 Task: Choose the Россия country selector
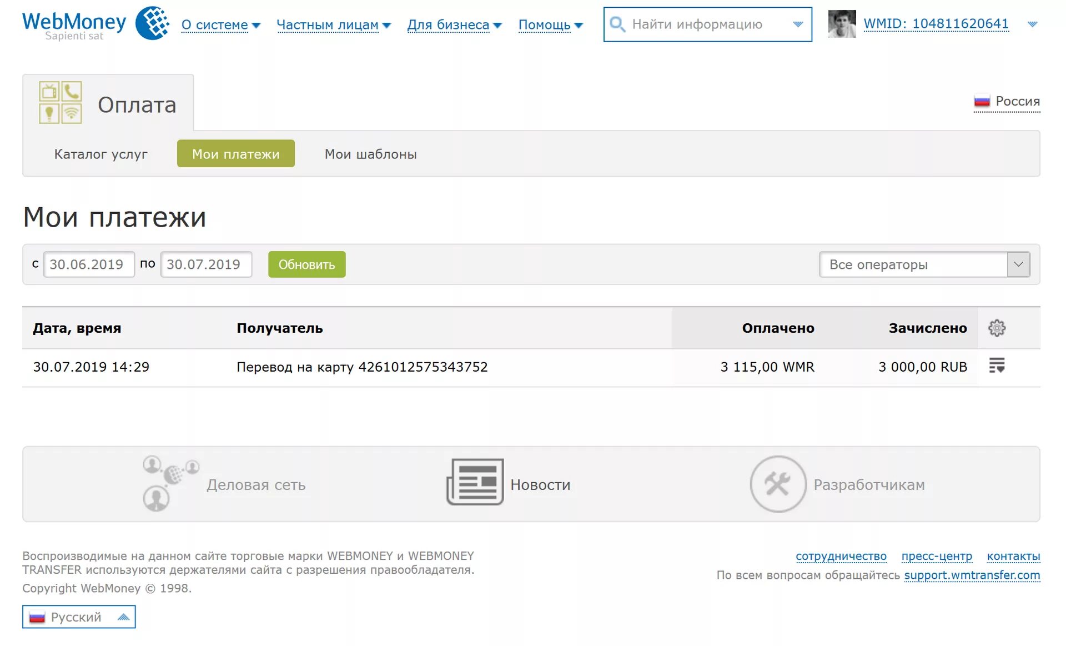[1007, 102]
